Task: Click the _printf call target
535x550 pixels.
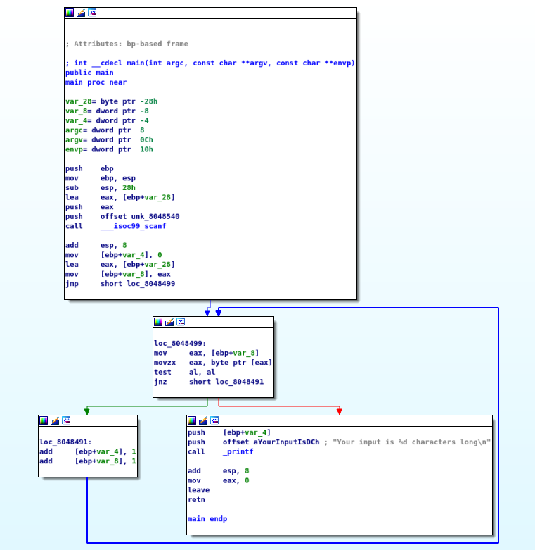Action: (238, 451)
